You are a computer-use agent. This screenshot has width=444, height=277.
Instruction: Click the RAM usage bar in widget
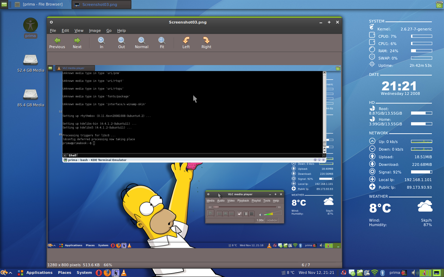point(421,51)
